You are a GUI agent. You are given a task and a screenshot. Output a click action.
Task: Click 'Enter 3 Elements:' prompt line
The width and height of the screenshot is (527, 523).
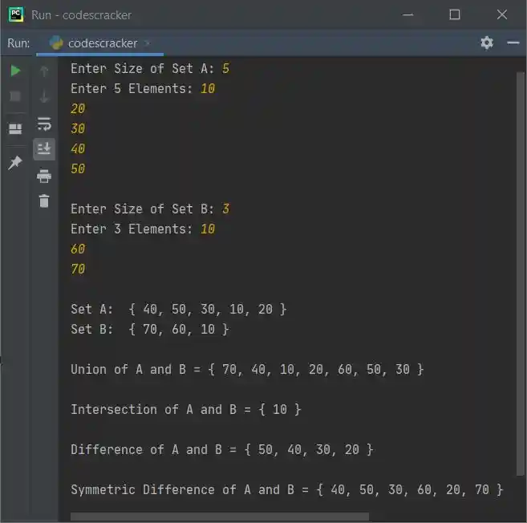[143, 229]
